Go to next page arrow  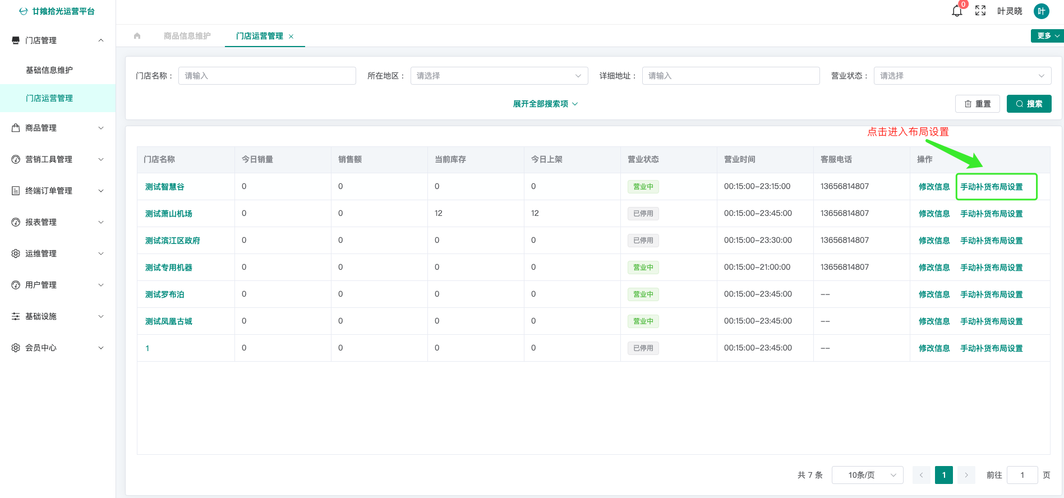tap(966, 475)
